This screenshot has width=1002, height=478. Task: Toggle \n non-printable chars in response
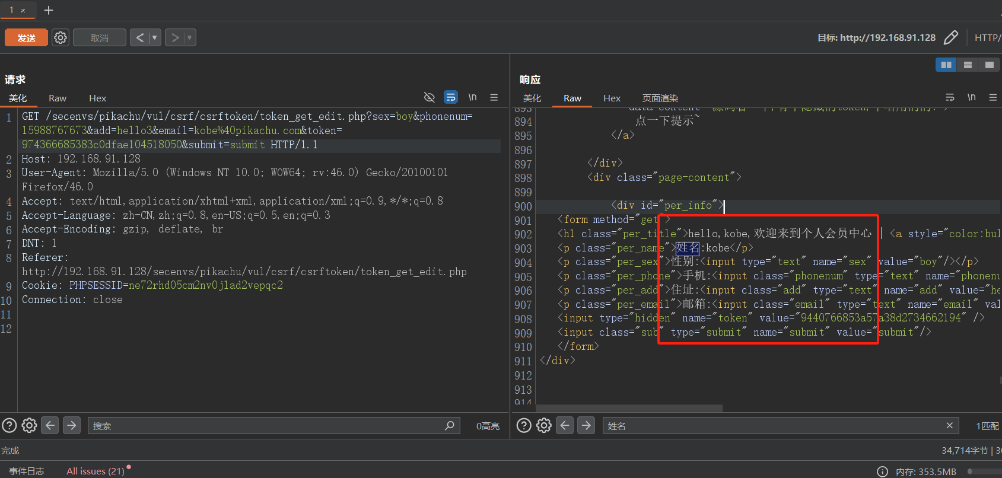972,97
